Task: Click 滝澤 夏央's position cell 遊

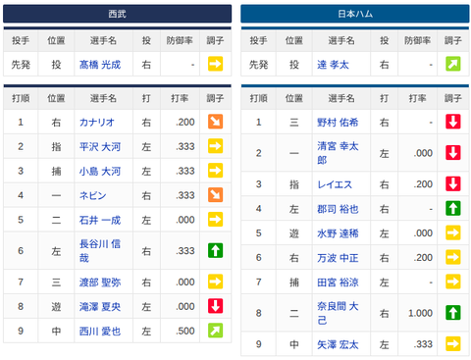Action: (56, 307)
